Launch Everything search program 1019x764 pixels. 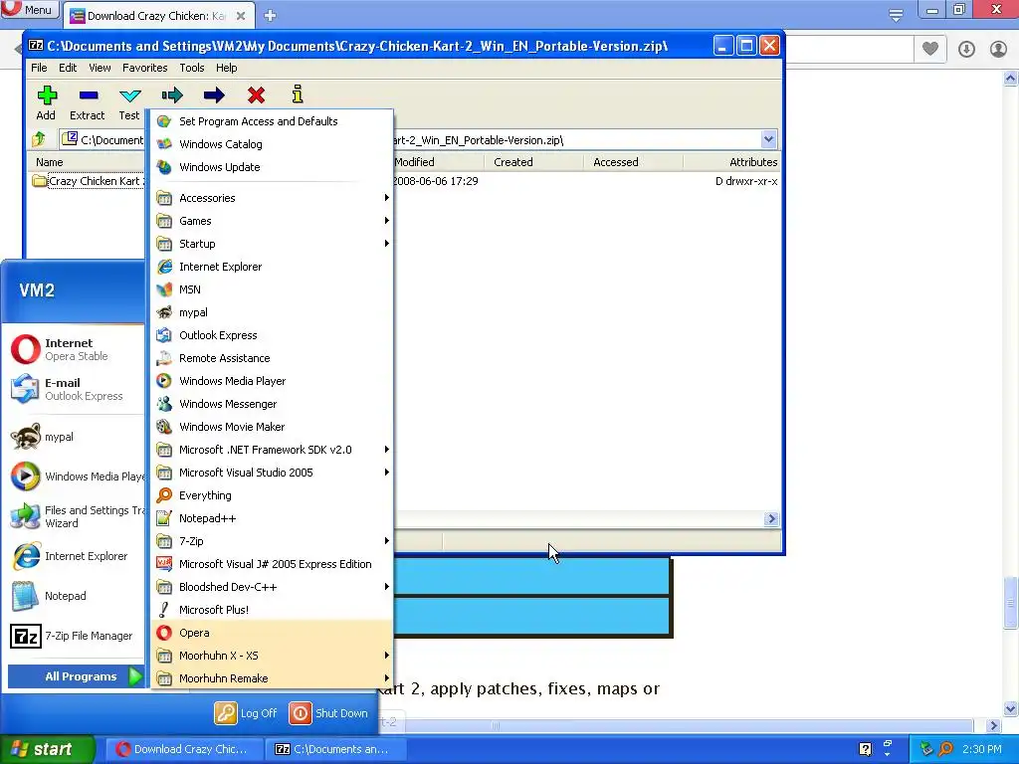tap(272, 495)
